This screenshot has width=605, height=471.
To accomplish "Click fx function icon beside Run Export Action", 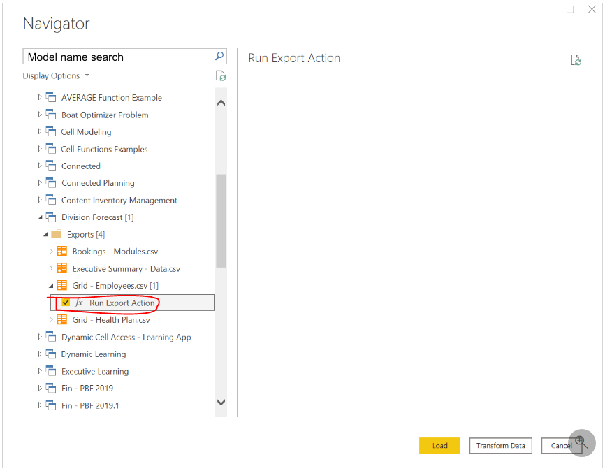I will pyautogui.click(x=79, y=303).
